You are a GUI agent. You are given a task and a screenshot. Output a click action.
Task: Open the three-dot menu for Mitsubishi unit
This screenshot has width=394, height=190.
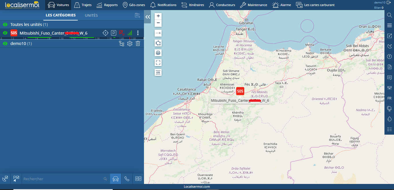point(138,33)
